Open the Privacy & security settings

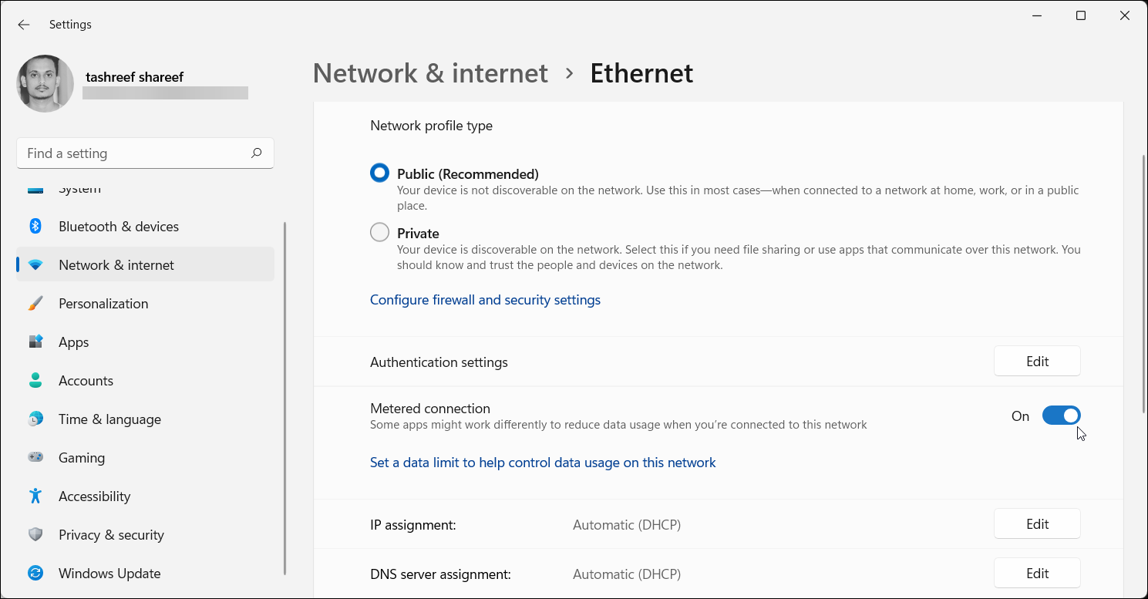coord(111,534)
